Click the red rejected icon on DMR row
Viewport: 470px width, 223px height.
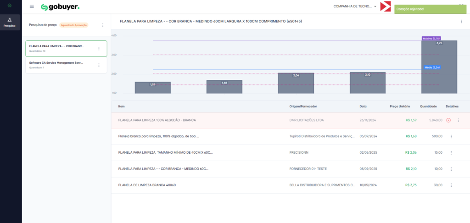click(x=448, y=120)
